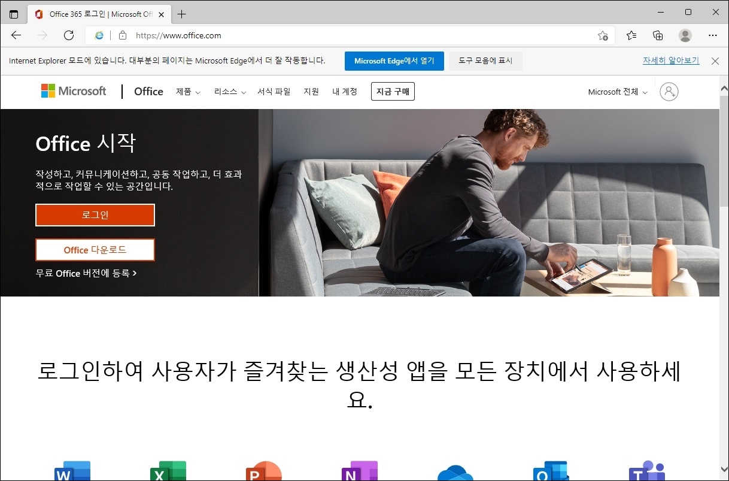Click the OneDrive cloud icon
The width and height of the screenshot is (729, 481).
coord(455,472)
